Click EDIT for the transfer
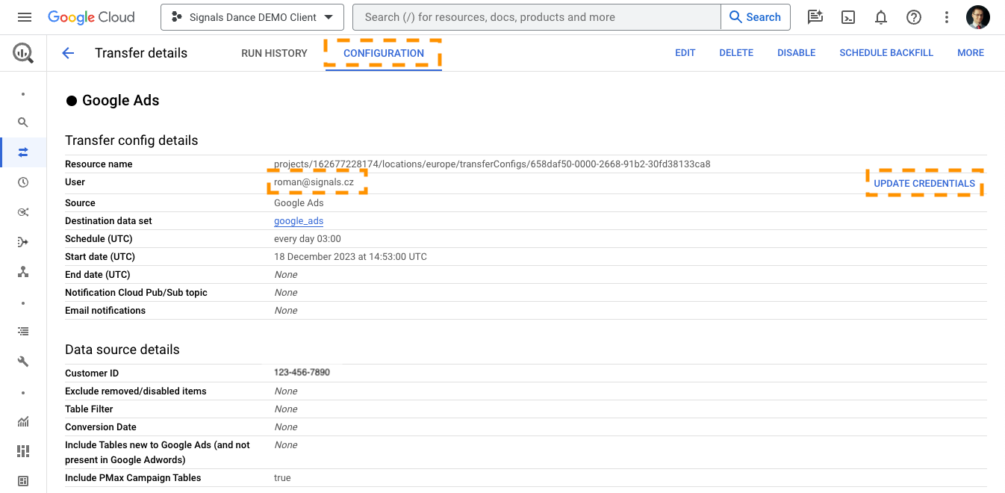The image size is (1005, 493). [685, 53]
